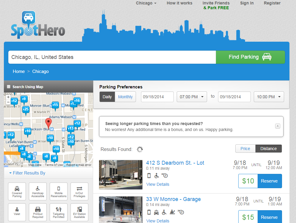Click the location search field
296x223 pixels.
pyautogui.click(x=112, y=57)
